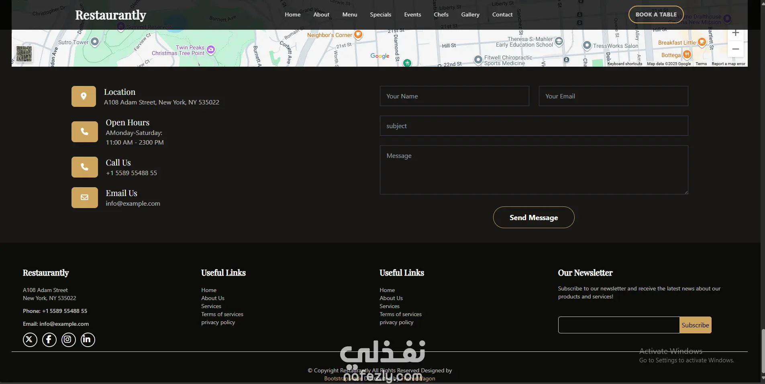The height and width of the screenshot is (384, 765).
Task: Click the Neighbor's Corner map marker
Action: (358, 35)
